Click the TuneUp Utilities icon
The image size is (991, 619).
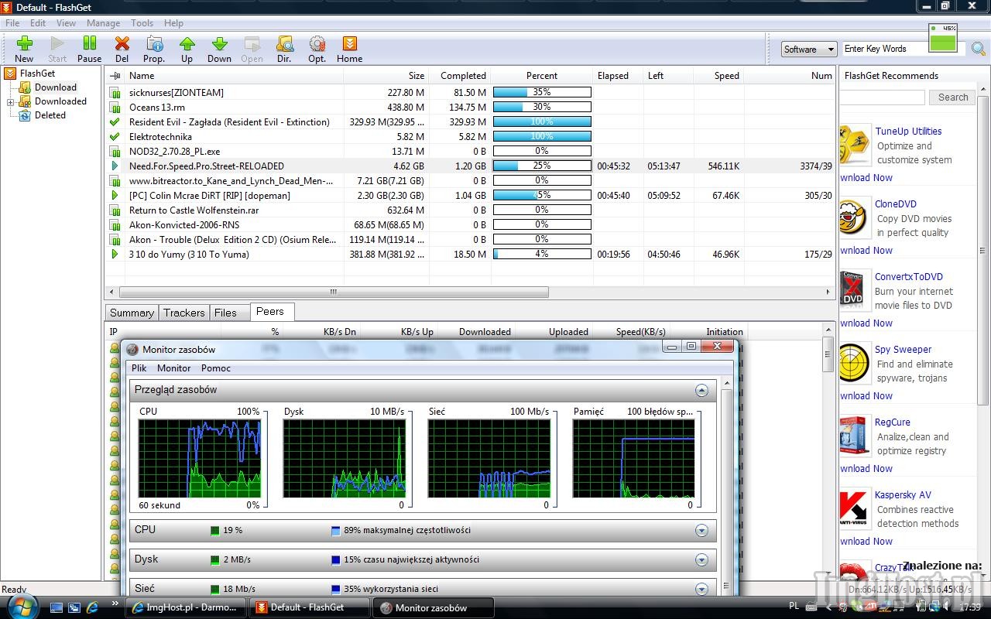click(x=855, y=145)
